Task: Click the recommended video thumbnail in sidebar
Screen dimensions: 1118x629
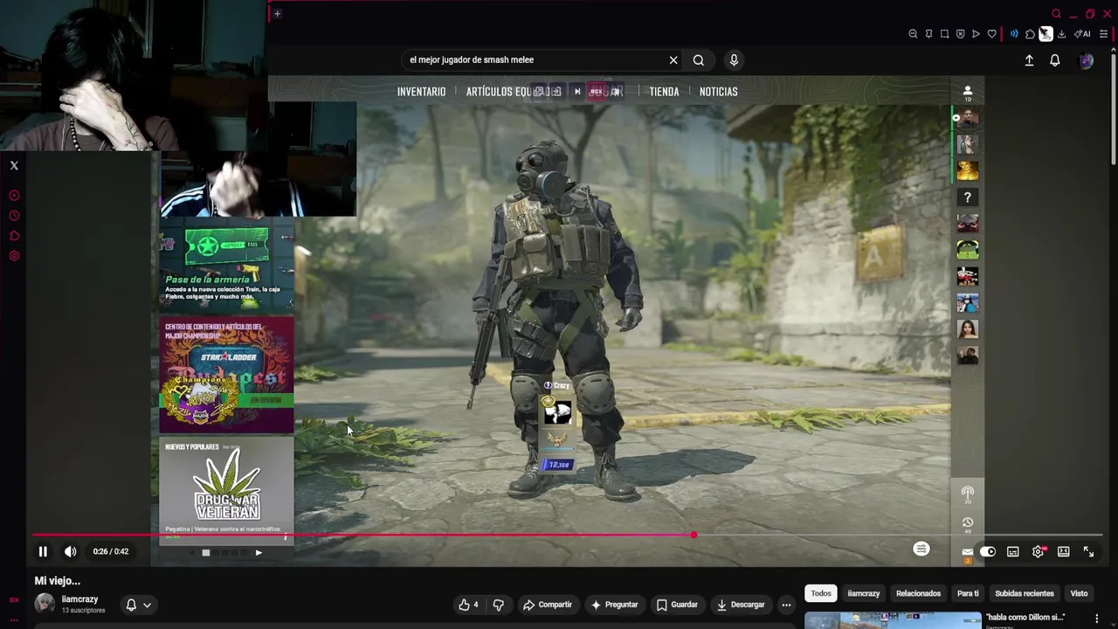Action: tap(892, 620)
